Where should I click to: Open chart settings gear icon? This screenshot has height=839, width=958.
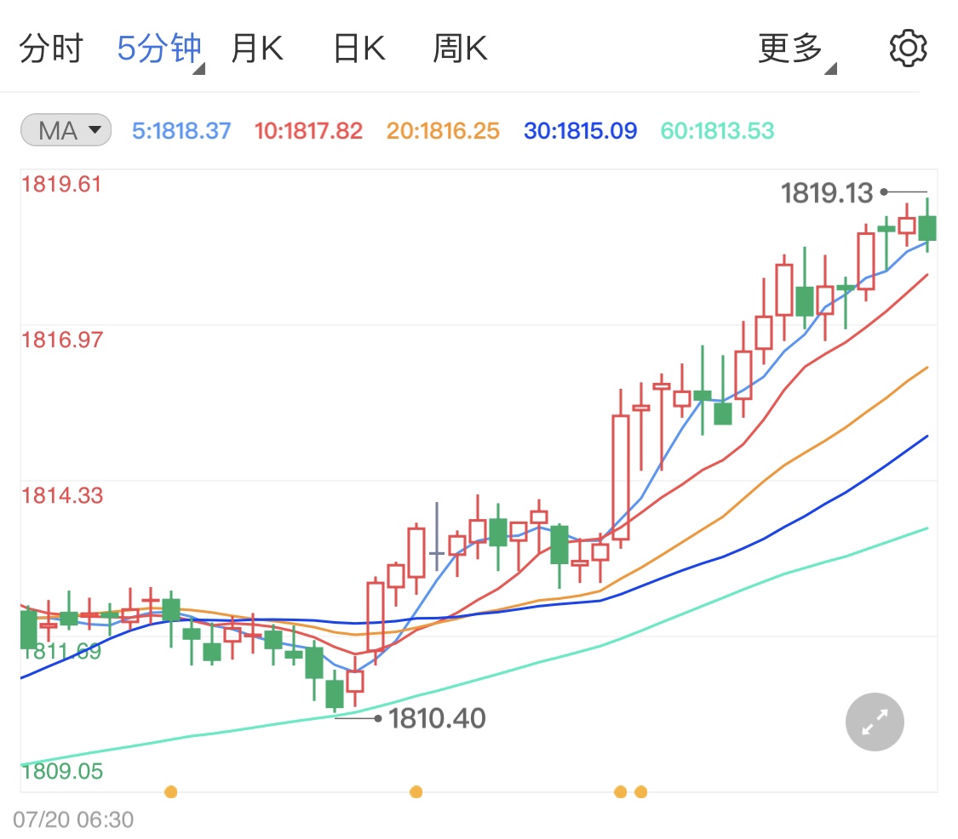[x=908, y=49]
